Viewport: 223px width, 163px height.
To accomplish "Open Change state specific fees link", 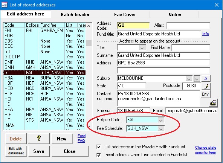I will (206, 150).
